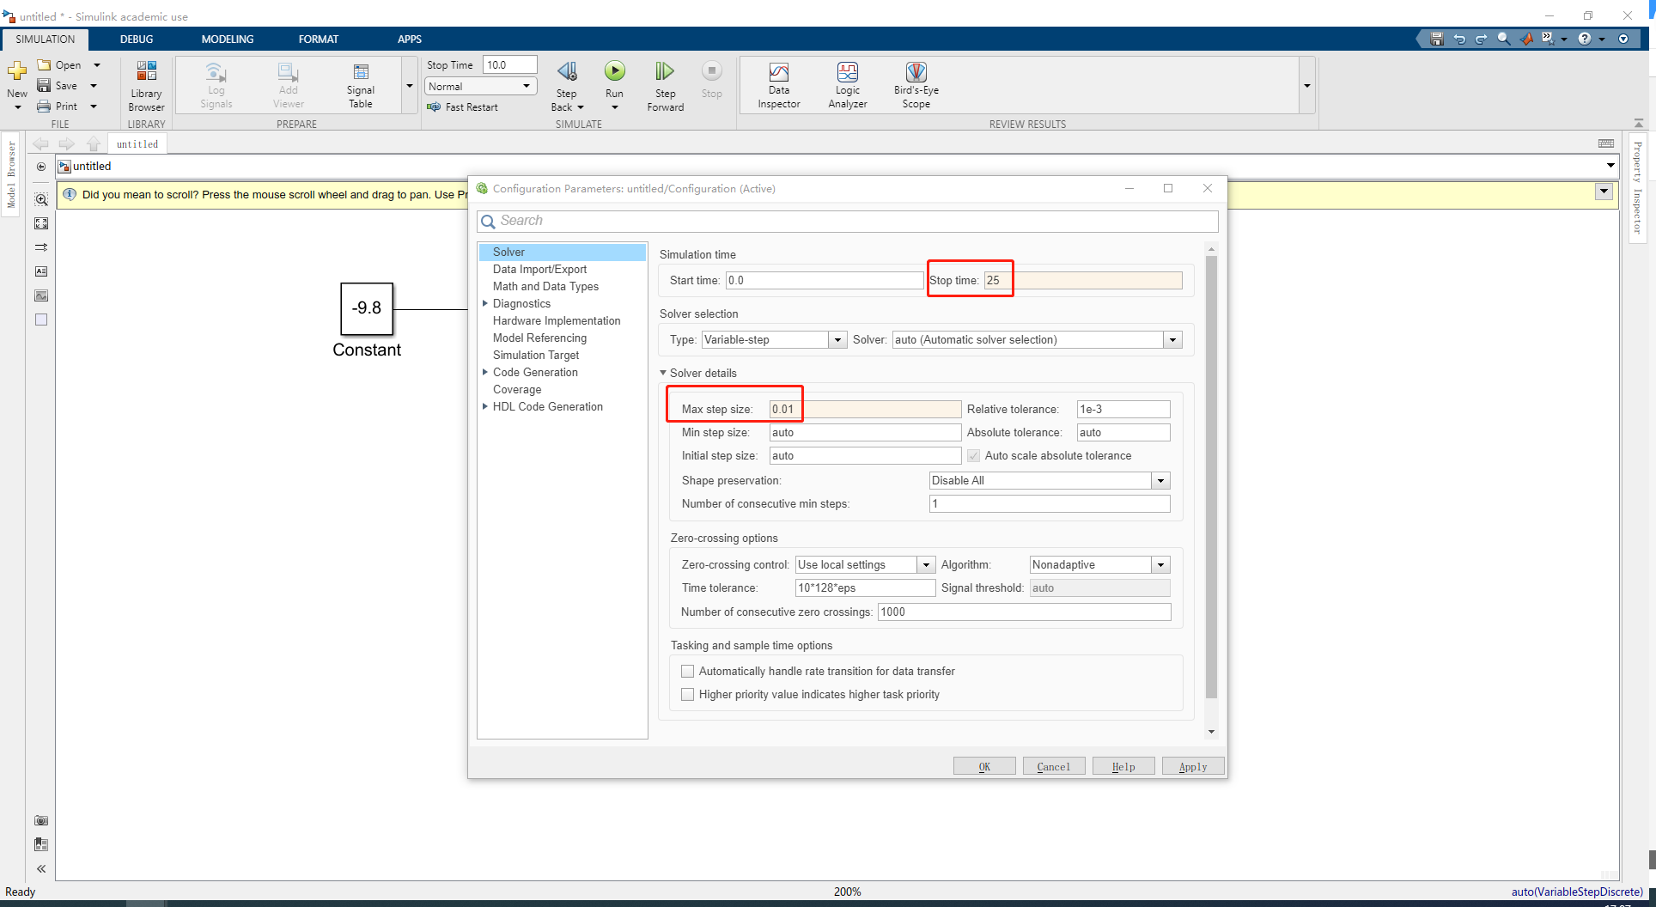Switch to the DEBUG tab
Image resolution: width=1656 pixels, height=907 pixels.
point(136,39)
